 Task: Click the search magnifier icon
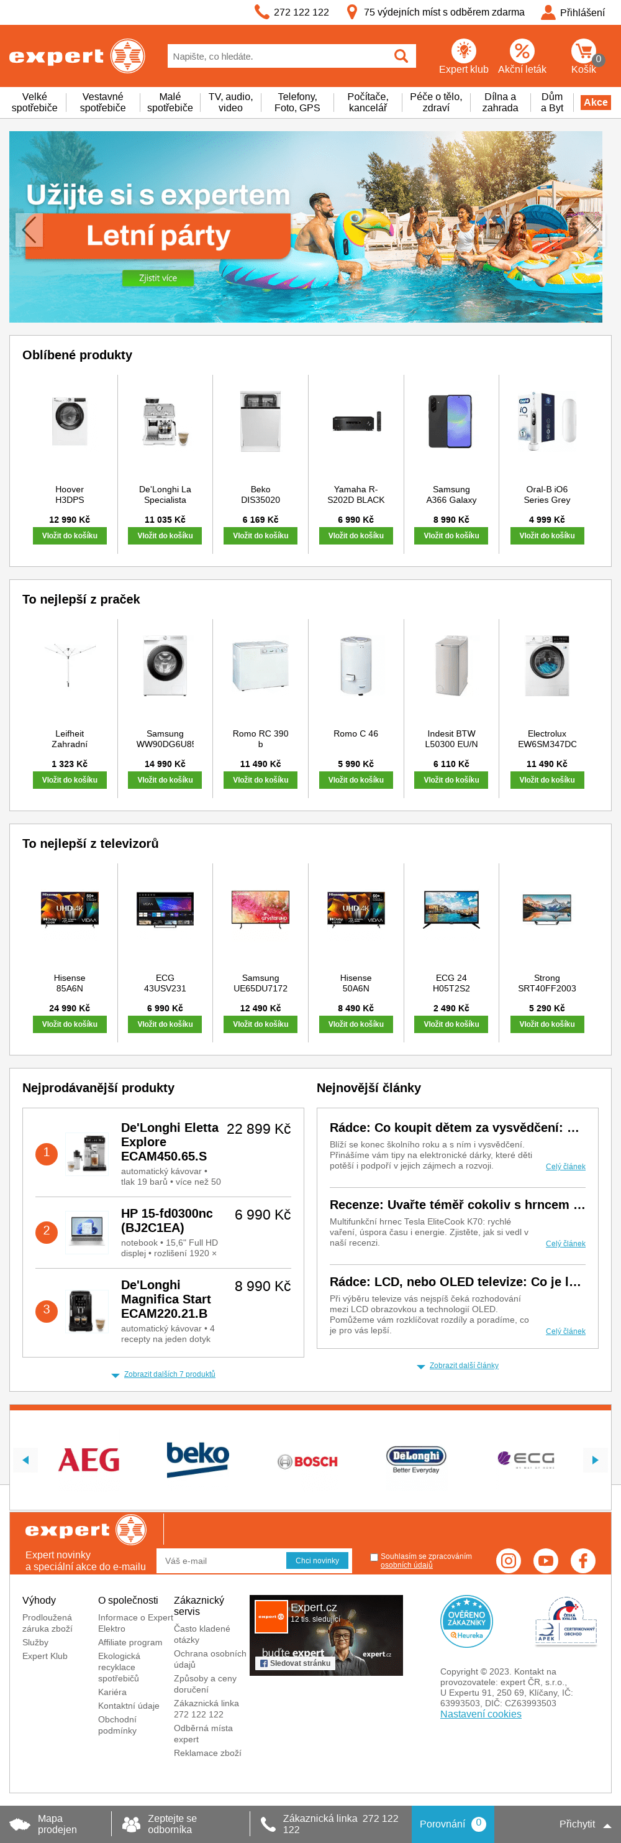tap(401, 56)
